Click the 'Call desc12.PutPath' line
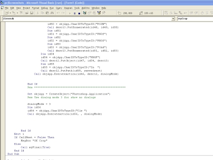Viewport: 213px width, 160px height. tap(71, 71)
